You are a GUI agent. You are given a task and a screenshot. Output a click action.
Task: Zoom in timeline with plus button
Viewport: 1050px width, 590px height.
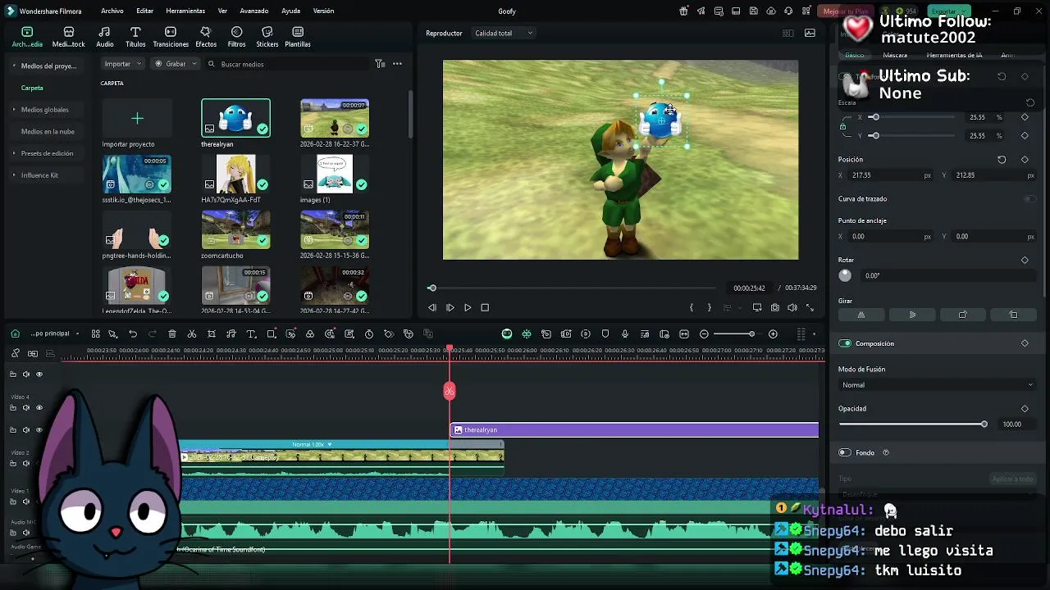pos(773,334)
